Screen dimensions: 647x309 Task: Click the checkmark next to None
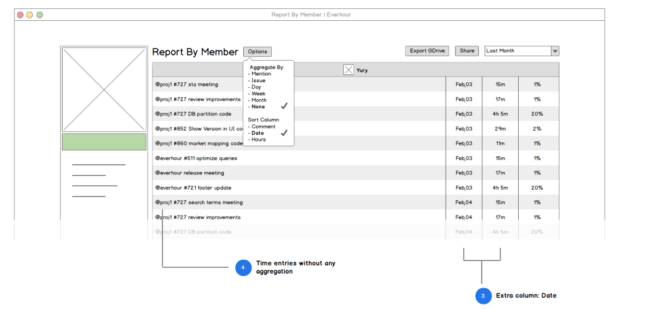[284, 106]
